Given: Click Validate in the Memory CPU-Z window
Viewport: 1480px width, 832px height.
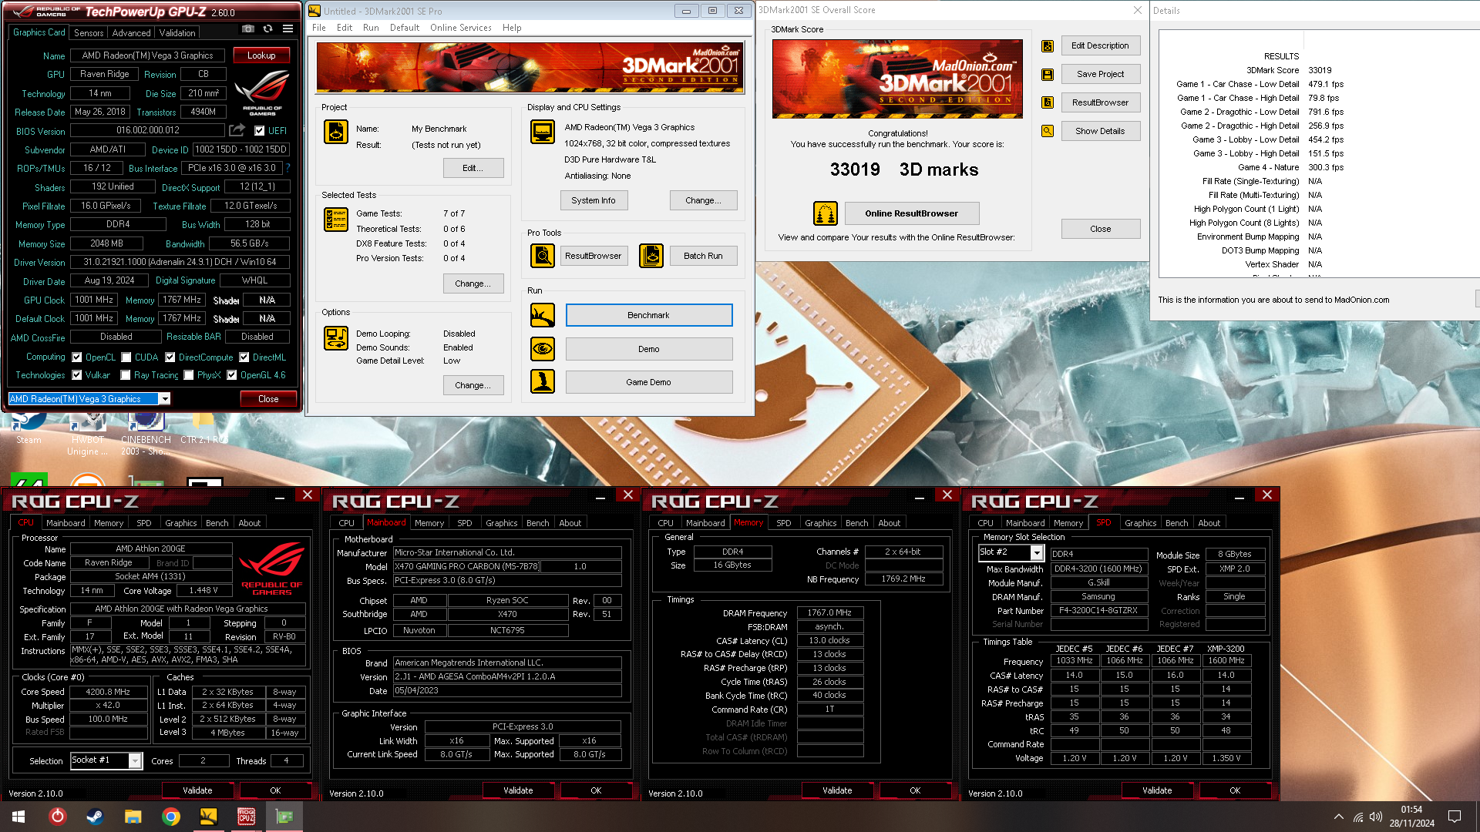Looking at the screenshot, I should coord(837,790).
